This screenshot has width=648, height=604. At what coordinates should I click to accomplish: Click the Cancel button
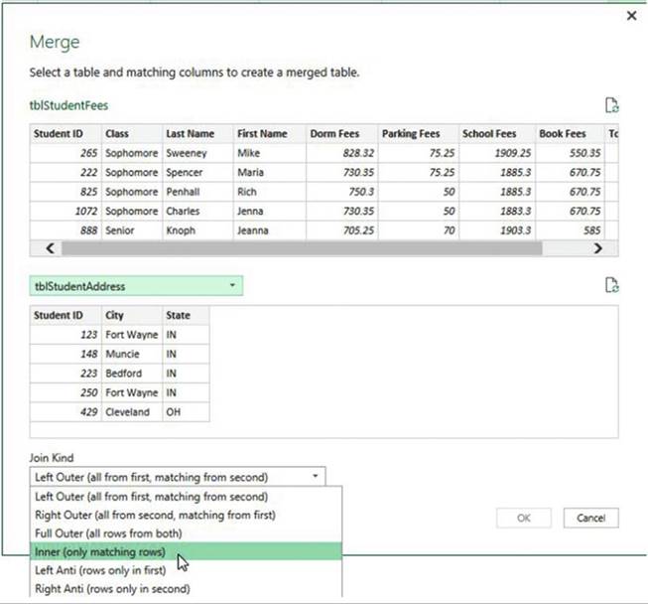[590, 518]
